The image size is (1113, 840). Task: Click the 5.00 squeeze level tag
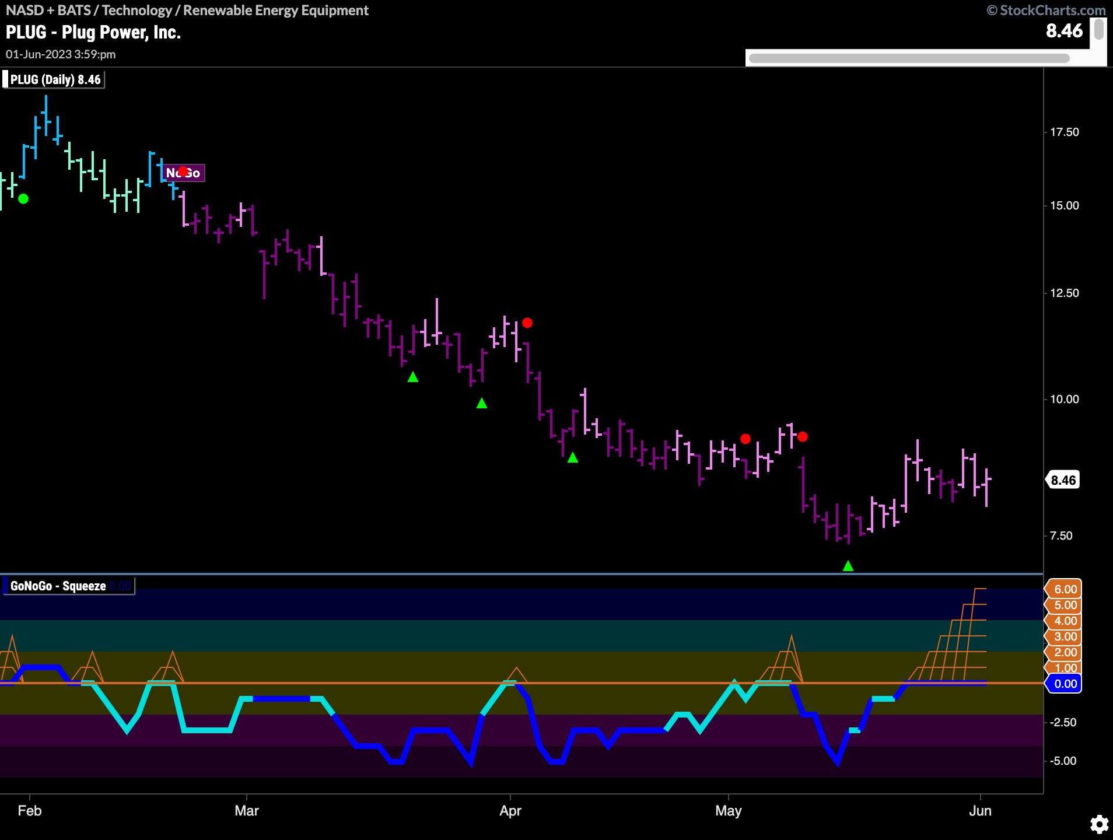coord(1065,605)
